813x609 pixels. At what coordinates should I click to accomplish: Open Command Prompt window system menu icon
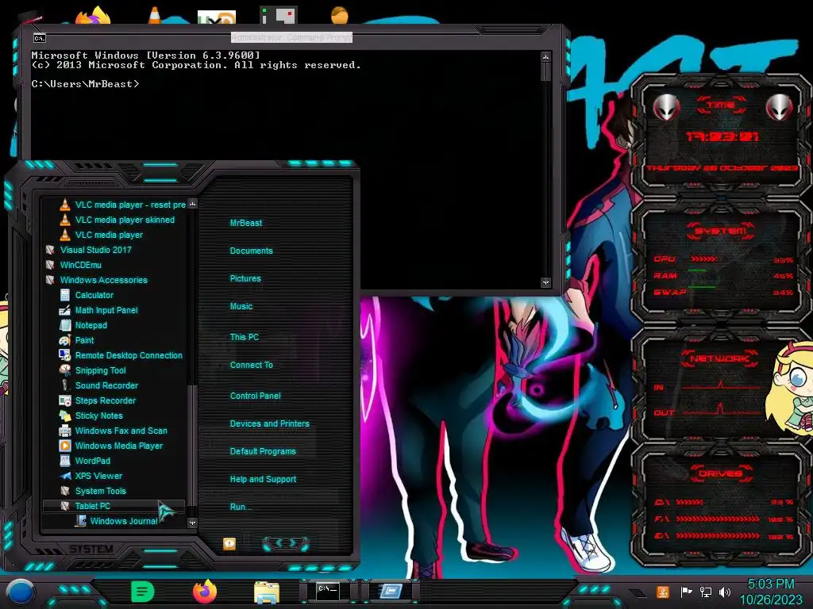40,38
